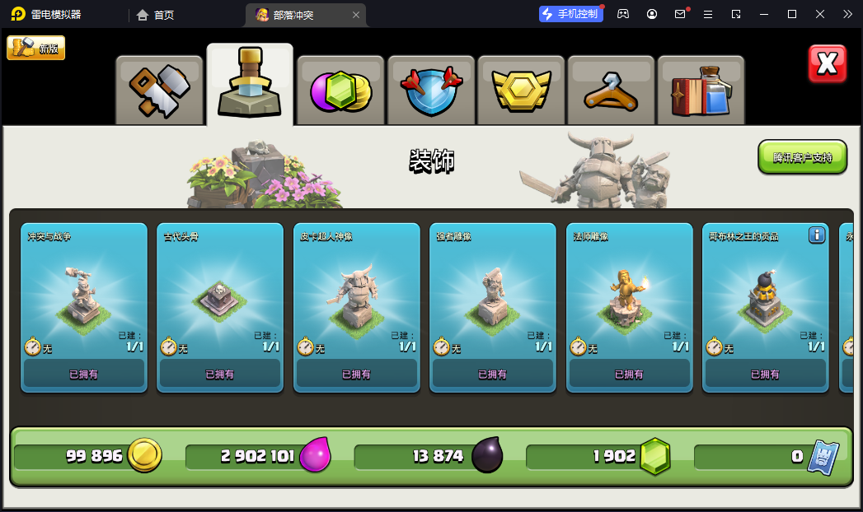Open the user account icon
Viewport: 863px width, 512px height.
652,14
